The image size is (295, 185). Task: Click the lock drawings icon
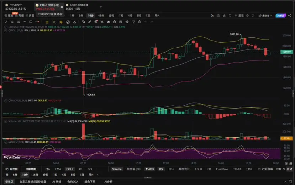114,22
